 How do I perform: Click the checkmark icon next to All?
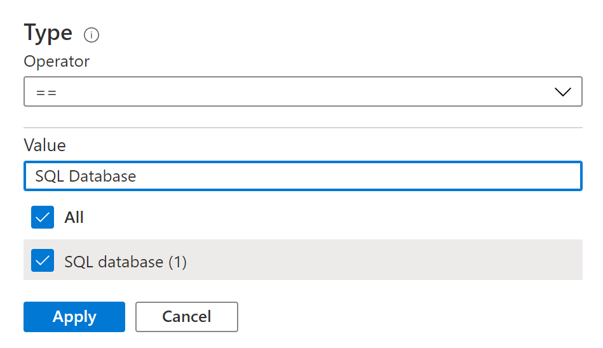click(x=43, y=217)
